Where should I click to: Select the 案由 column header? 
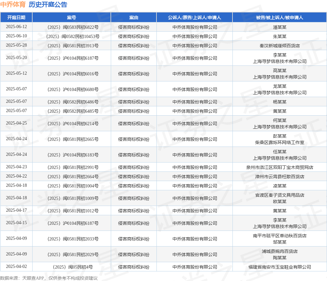pyautogui.click(x=134, y=18)
